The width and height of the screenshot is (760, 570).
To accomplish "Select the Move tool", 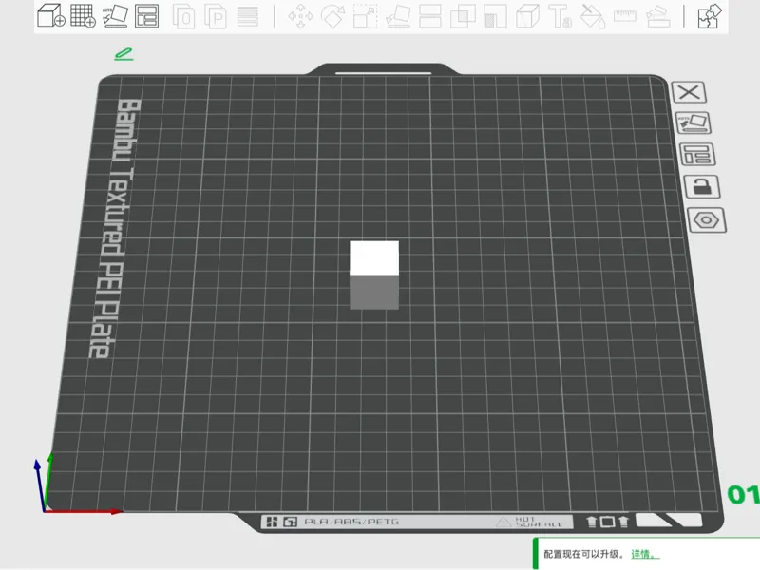I will [x=300, y=16].
